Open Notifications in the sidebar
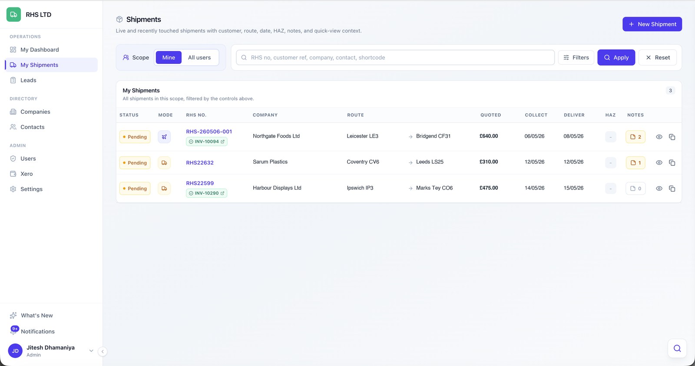 click(51, 331)
